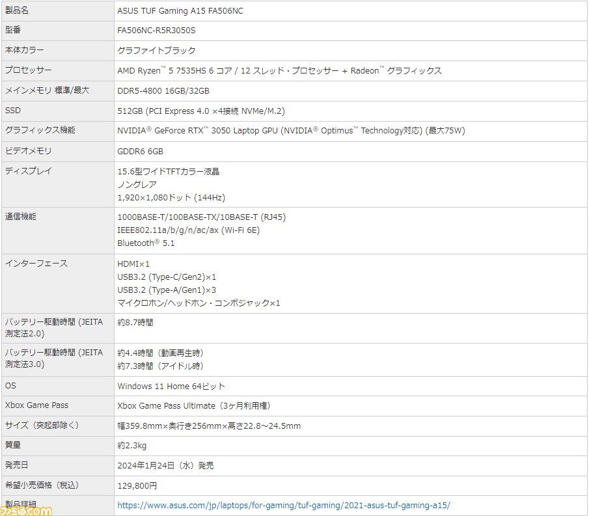Click the 'グラフィックス機能' row label
The height and width of the screenshot is (516, 589).
(40, 130)
